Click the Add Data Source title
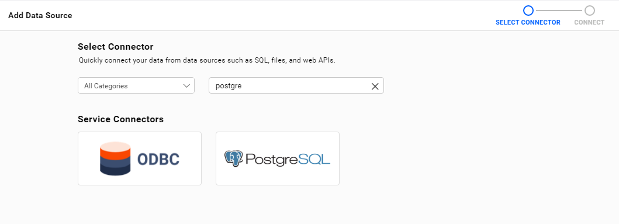This screenshot has width=619, height=224. click(x=40, y=16)
